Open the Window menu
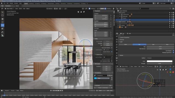The image size is (175, 98). click(16, 3)
